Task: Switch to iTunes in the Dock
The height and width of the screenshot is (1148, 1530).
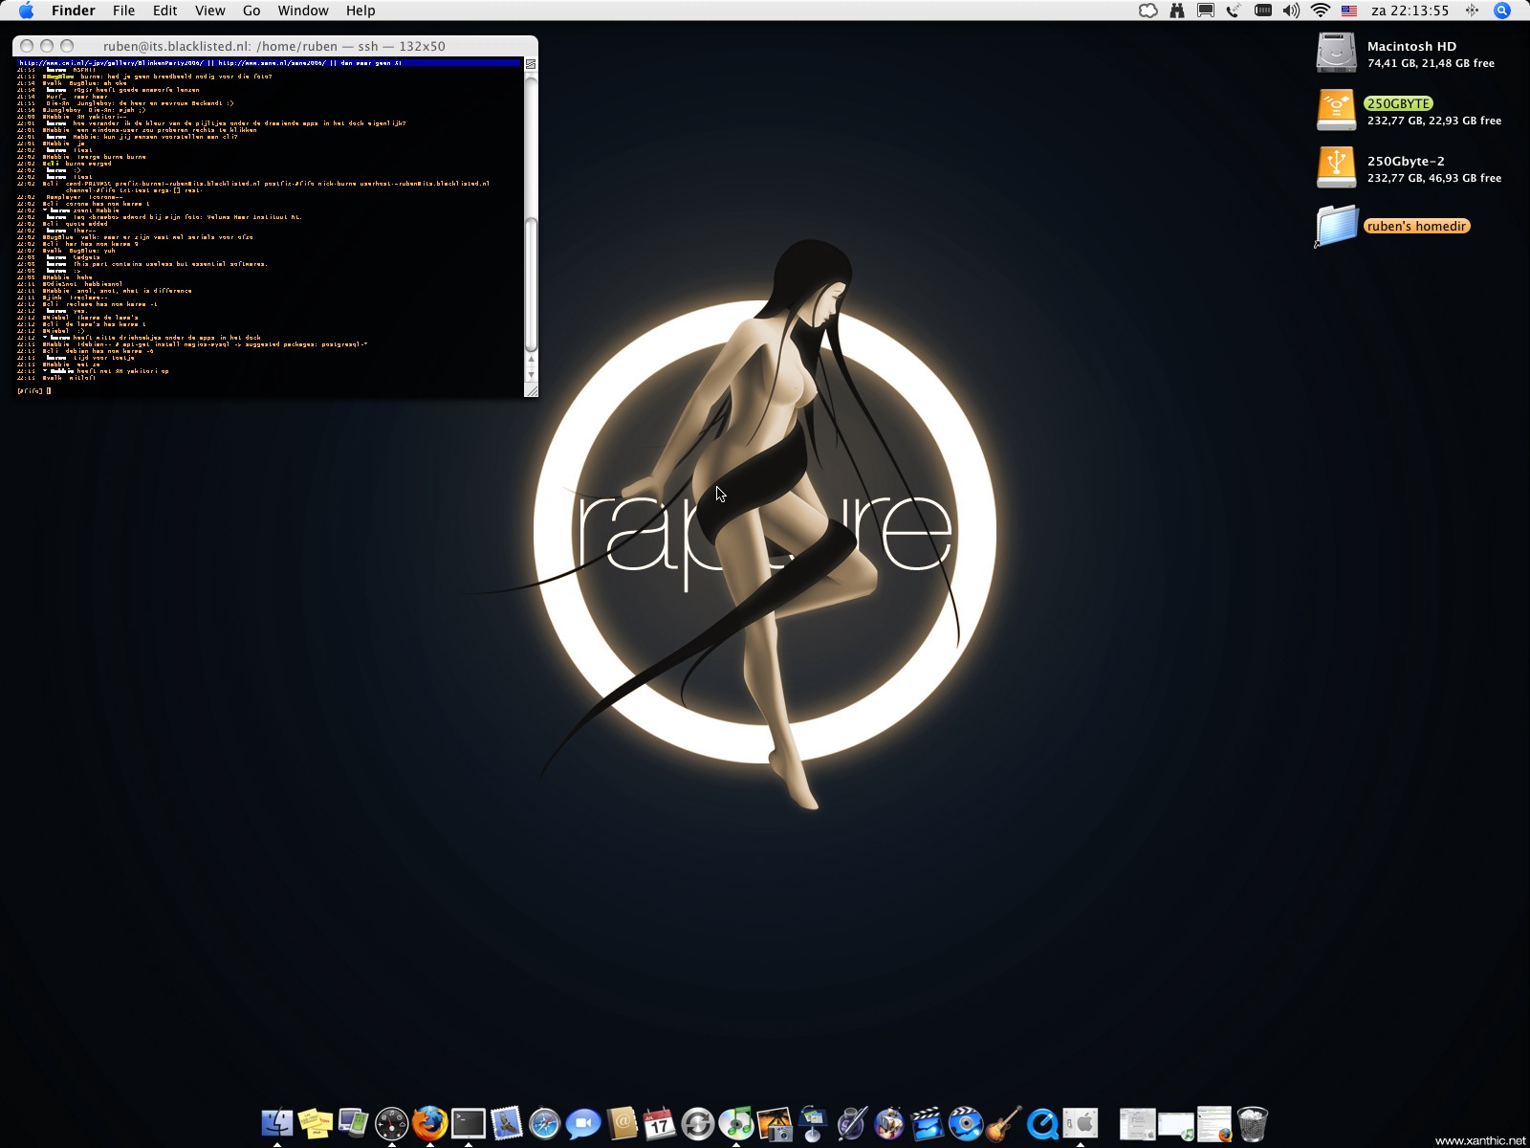Action: point(736,1123)
